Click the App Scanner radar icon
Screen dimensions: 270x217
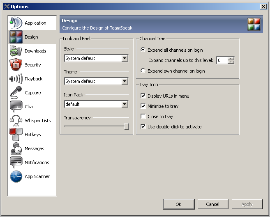[16, 176]
